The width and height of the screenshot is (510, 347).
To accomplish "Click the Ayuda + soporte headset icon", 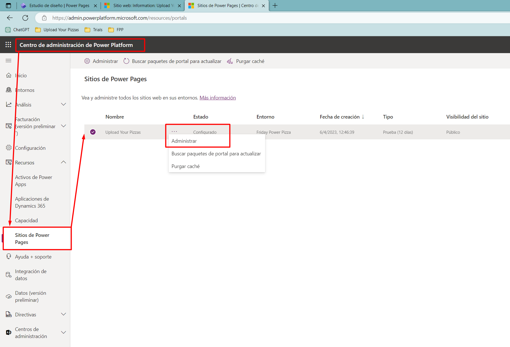I will point(9,257).
